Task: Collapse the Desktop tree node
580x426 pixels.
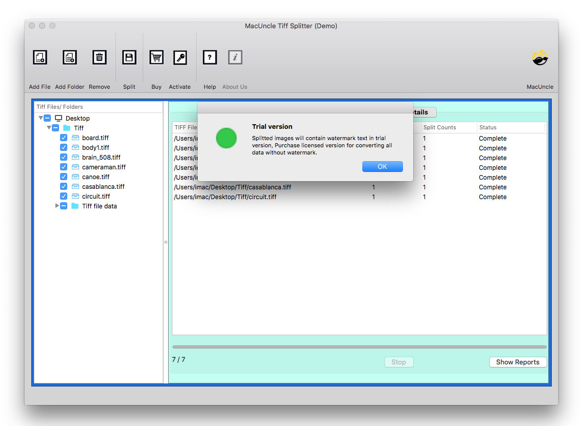Action: click(41, 118)
